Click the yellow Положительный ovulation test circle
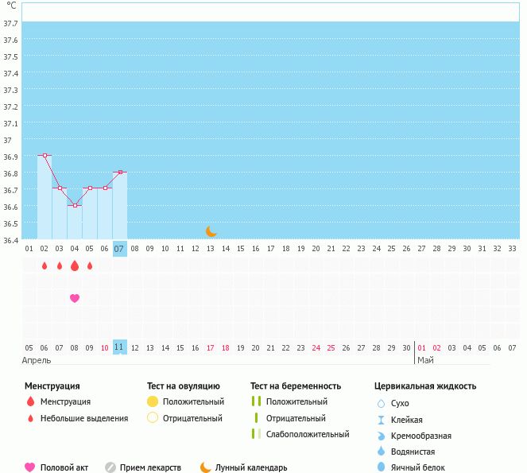The height and width of the screenshot is (473, 527). click(153, 401)
